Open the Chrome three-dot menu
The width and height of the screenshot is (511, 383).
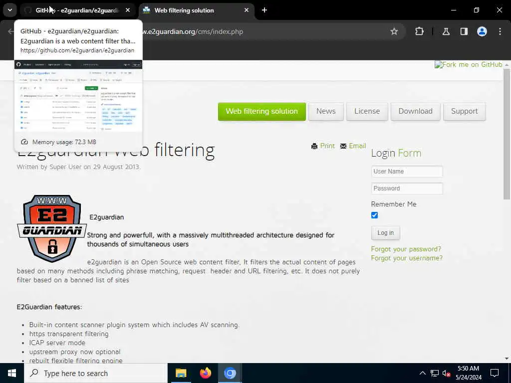(x=500, y=31)
